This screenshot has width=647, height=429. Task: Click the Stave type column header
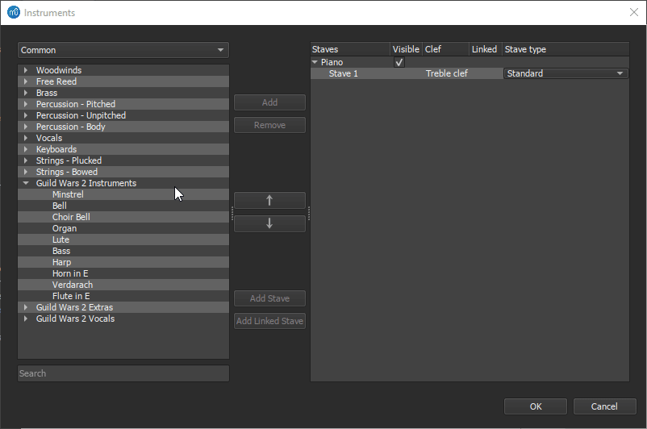[566, 49]
